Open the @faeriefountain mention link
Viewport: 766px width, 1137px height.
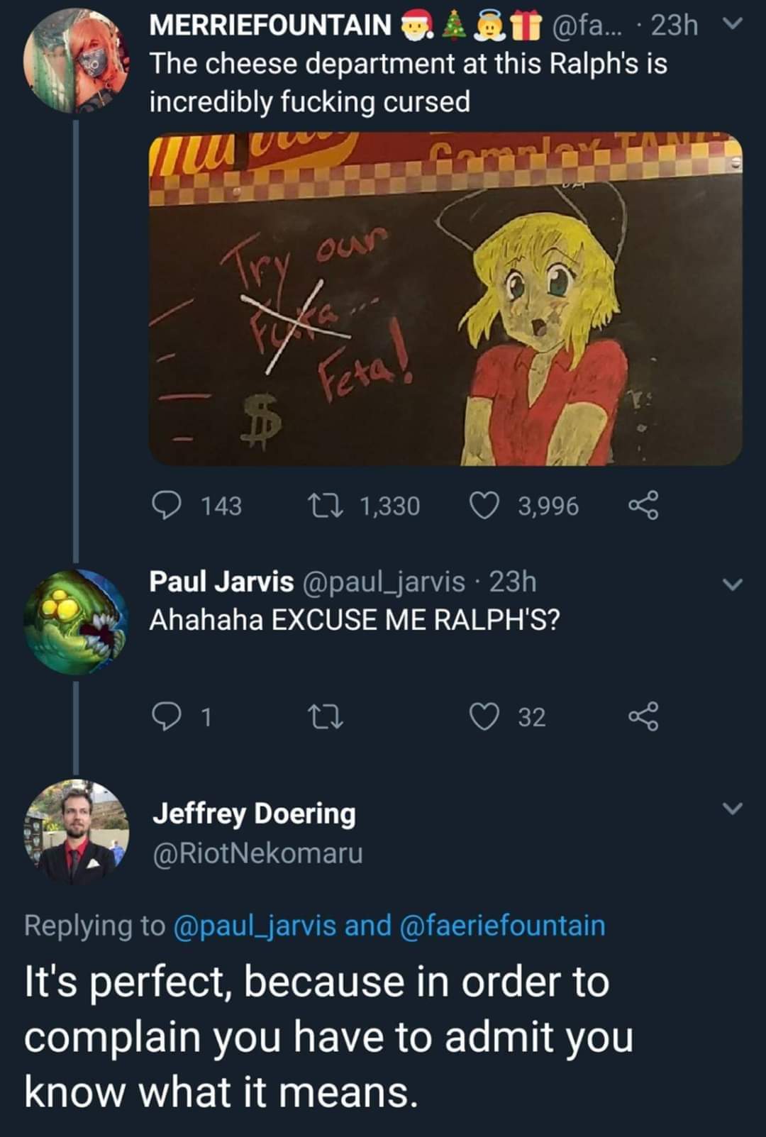503,926
